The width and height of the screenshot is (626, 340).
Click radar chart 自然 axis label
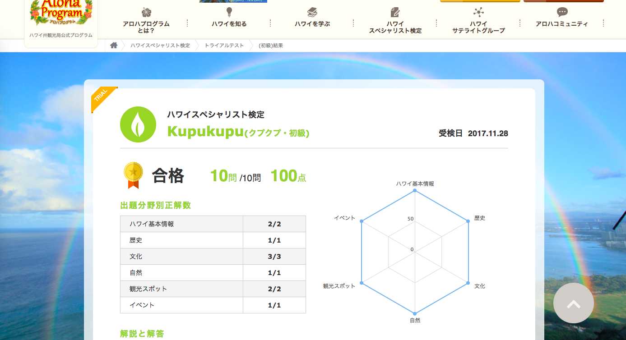point(415,321)
